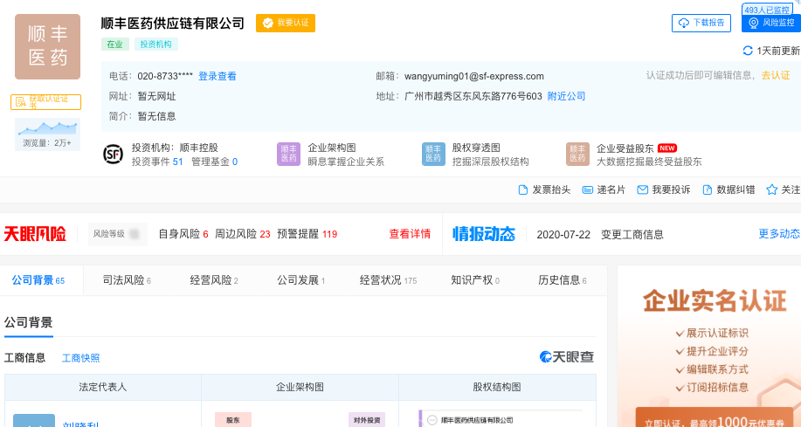Click the 我要认证 orange button

coord(286,23)
